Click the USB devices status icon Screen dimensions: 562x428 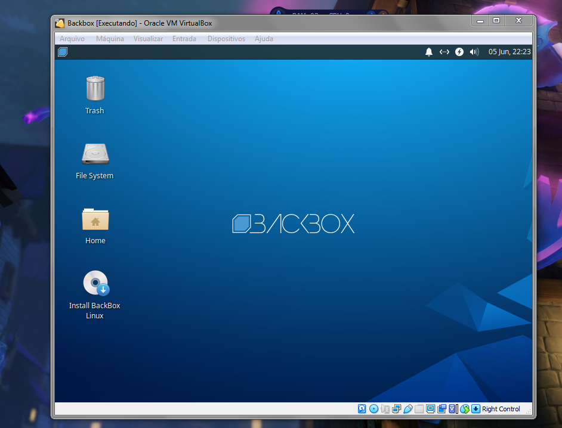pyautogui.click(x=408, y=409)
